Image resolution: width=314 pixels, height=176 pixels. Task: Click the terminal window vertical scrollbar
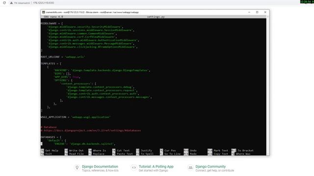[x=268, y=85]
